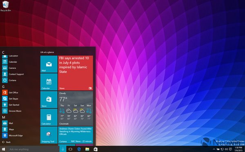The image size is (245, 152).
Task: Open Groove Music from app list
Action: [12, 111]
